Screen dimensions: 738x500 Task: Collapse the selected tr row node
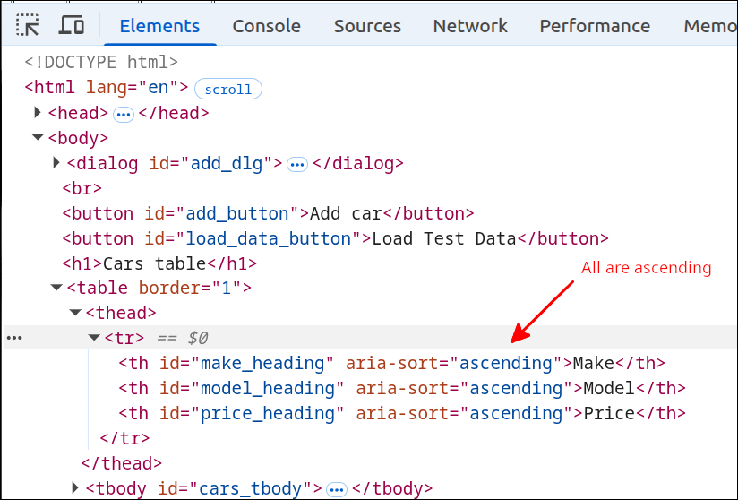(x=94, y=339)
